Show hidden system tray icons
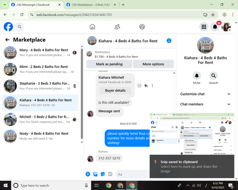The height and width of the screenshot is (190, 238). click(x=188, y=185)
